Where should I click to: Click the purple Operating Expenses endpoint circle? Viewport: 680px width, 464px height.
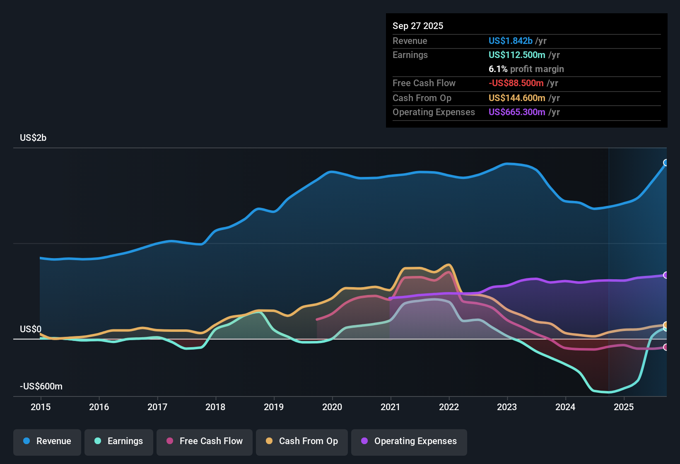(x=666, y=274)
